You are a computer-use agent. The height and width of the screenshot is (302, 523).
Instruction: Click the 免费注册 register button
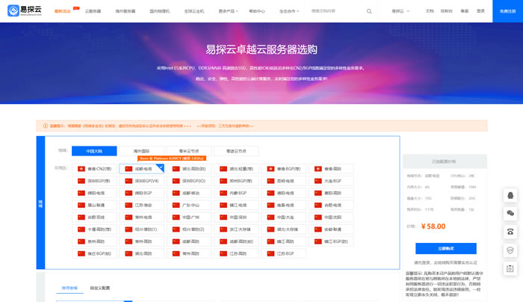[507, 11]
